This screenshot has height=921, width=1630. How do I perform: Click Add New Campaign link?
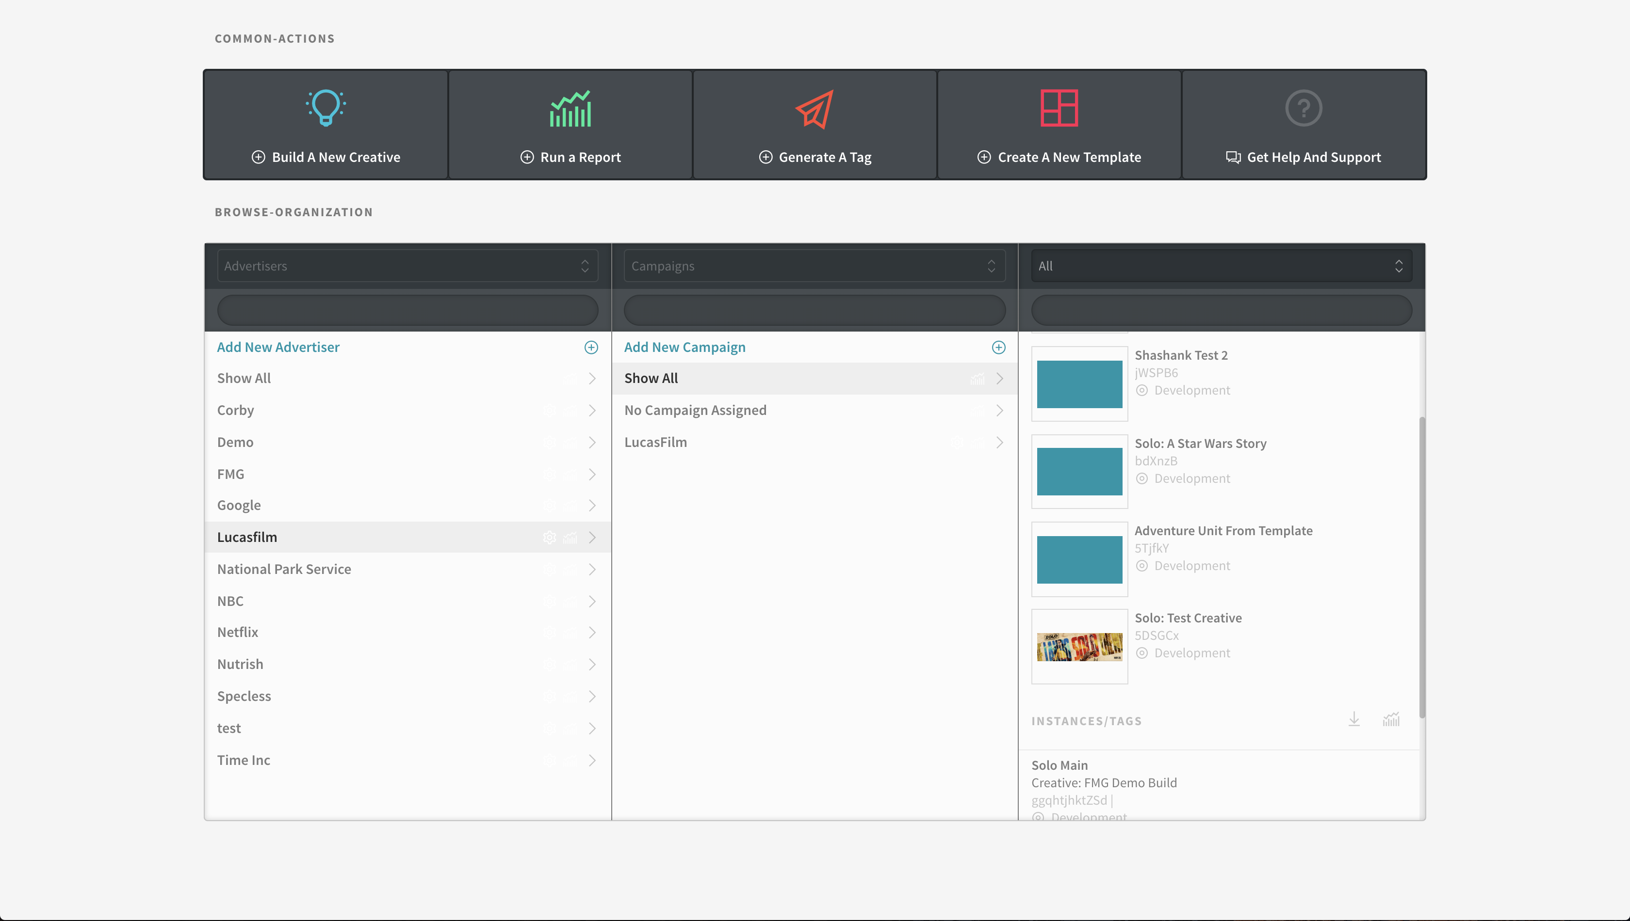tap(685, 347)
